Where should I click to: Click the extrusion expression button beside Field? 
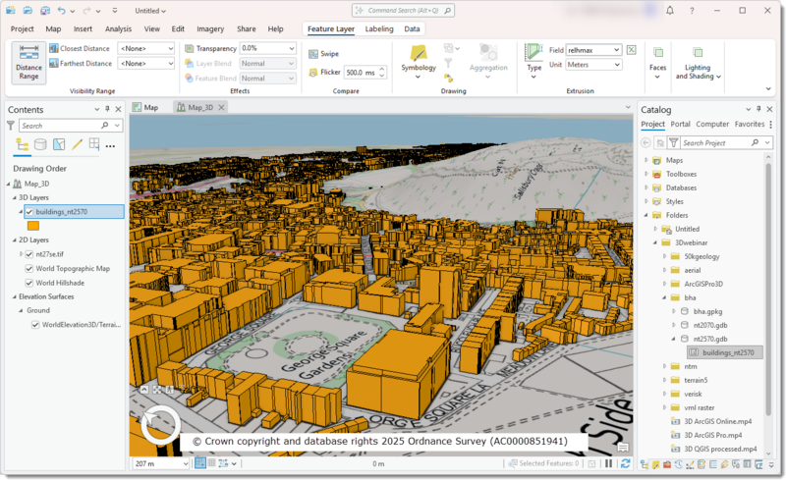(x=631, y=50)
